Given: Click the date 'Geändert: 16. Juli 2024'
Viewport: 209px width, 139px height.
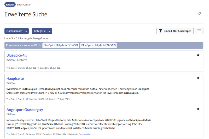Looking at the screenshot, I should [50, 68].
